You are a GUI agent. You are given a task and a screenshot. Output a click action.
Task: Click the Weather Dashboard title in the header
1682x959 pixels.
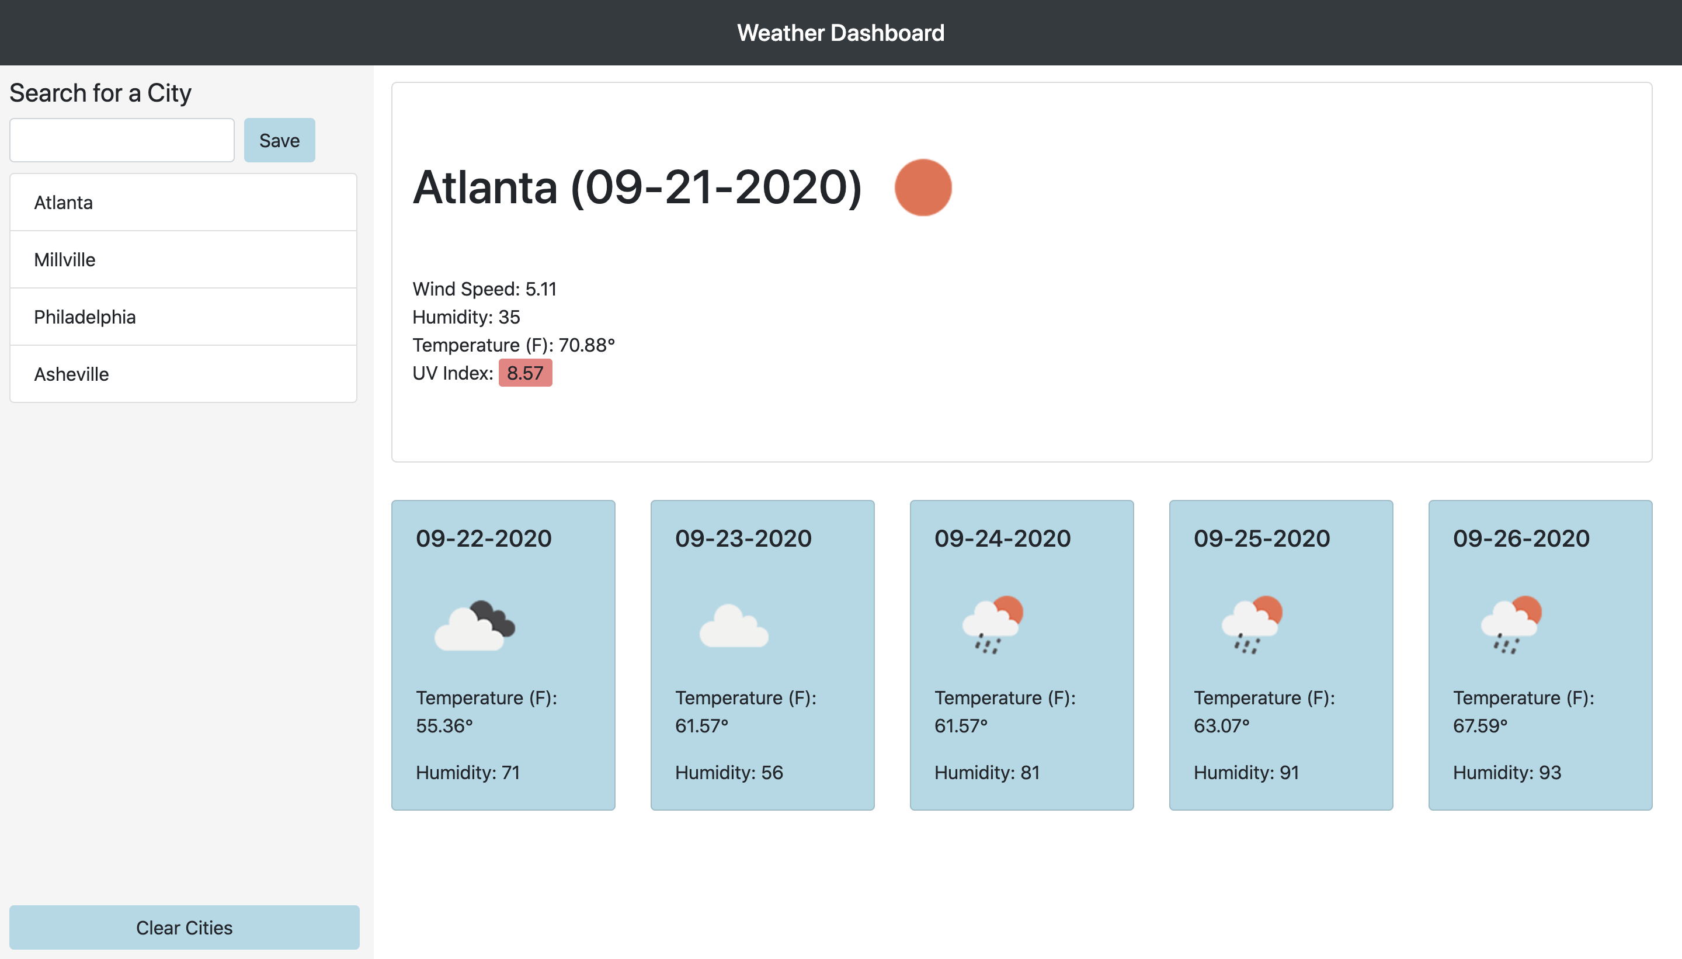point(840,32)
